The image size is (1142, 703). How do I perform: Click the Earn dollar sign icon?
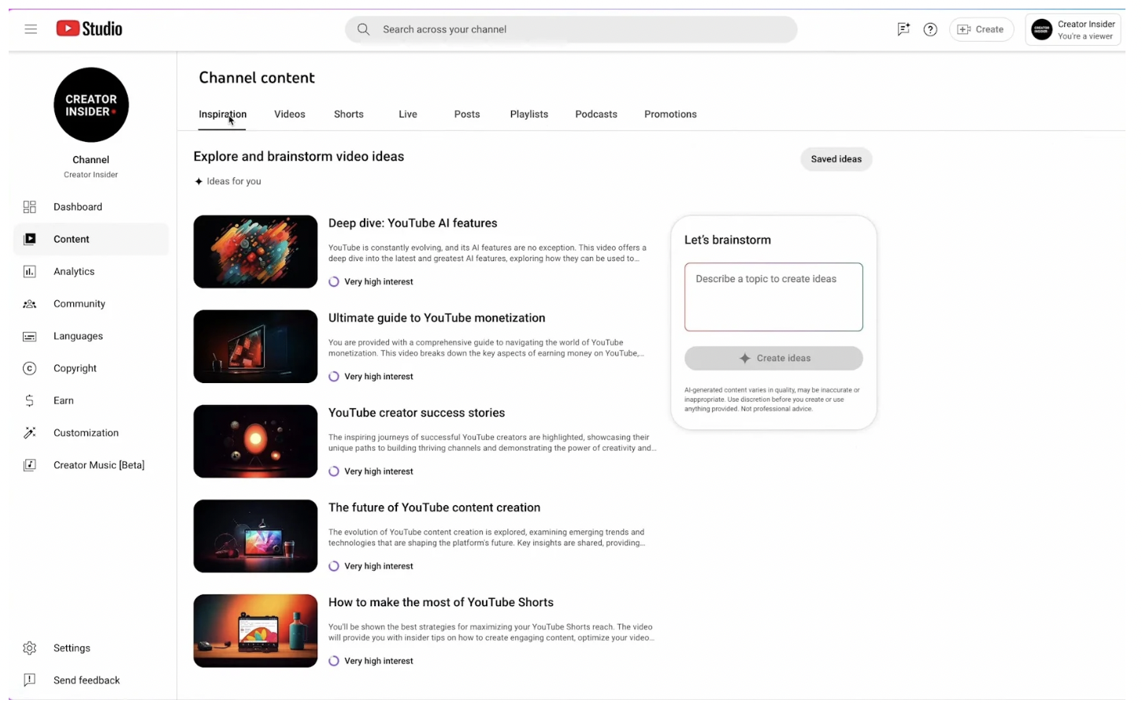(x=30, y=400)
